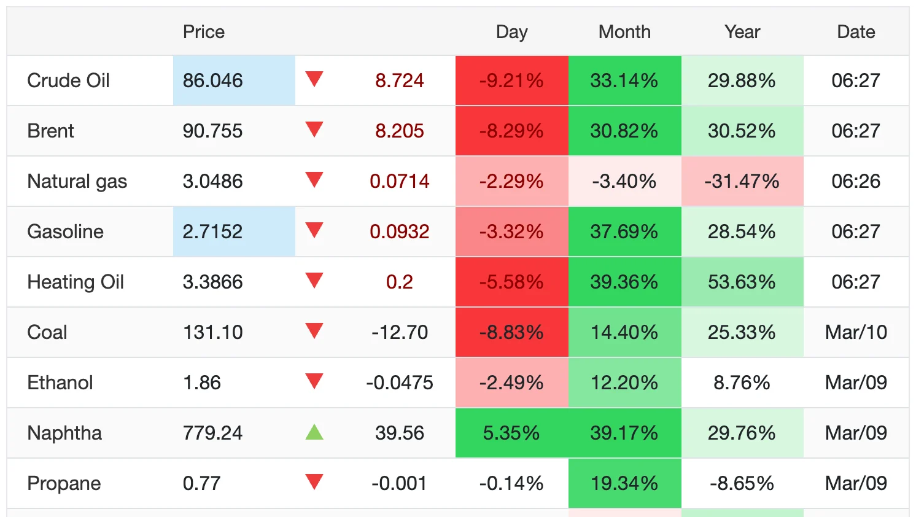The image size is (916, 517).
Task: Click the highlighted Crude Oil price 86.046
Action: click(x=213, y=80)
